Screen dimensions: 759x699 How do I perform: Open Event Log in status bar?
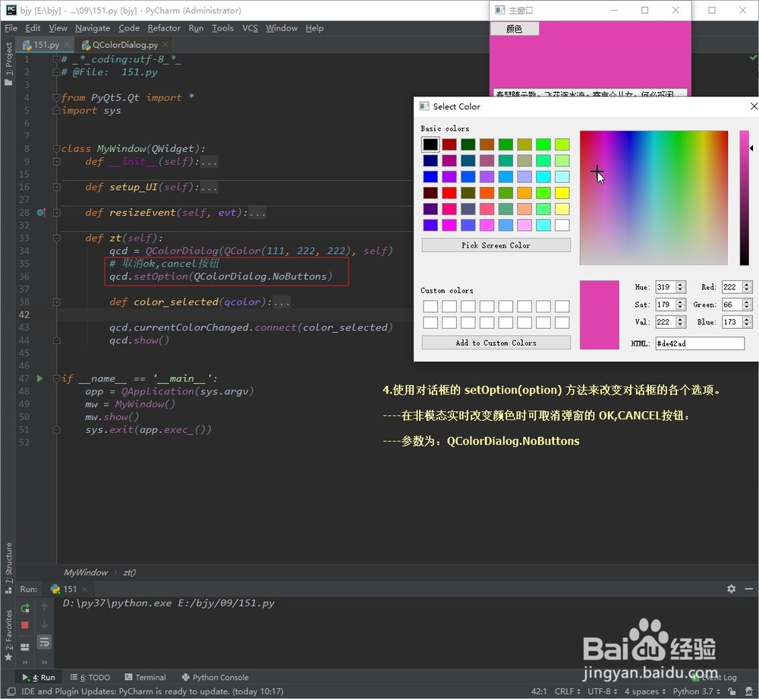click(x=714, y=677)
